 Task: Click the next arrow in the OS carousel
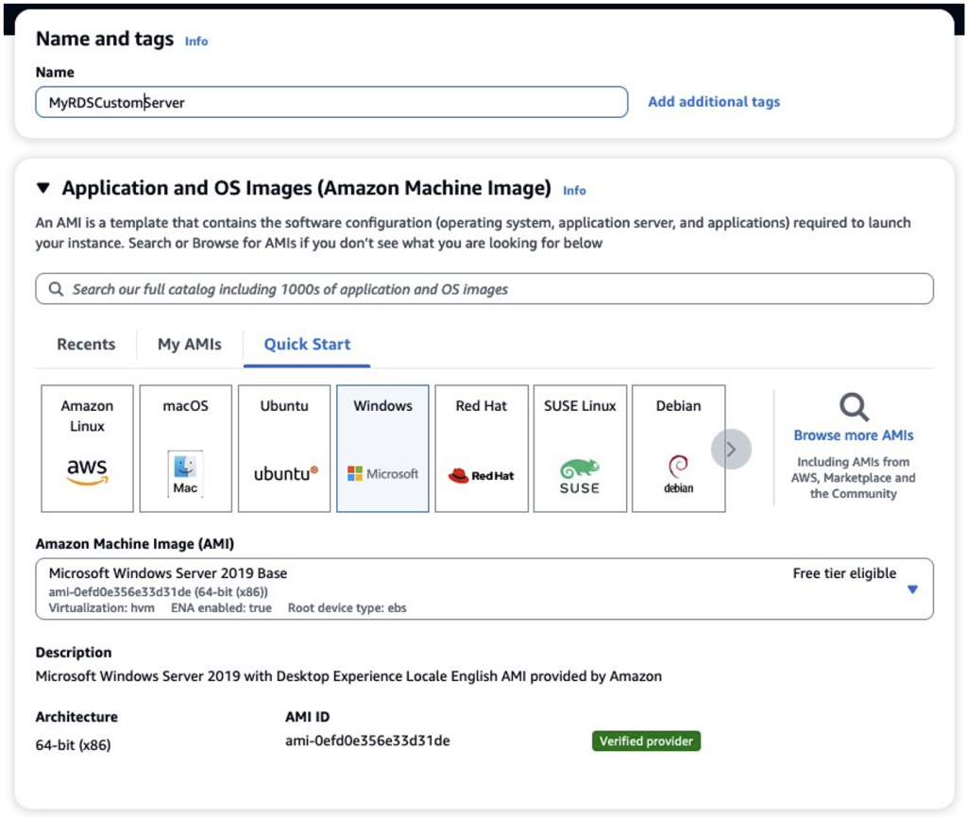tap(732, 449)
